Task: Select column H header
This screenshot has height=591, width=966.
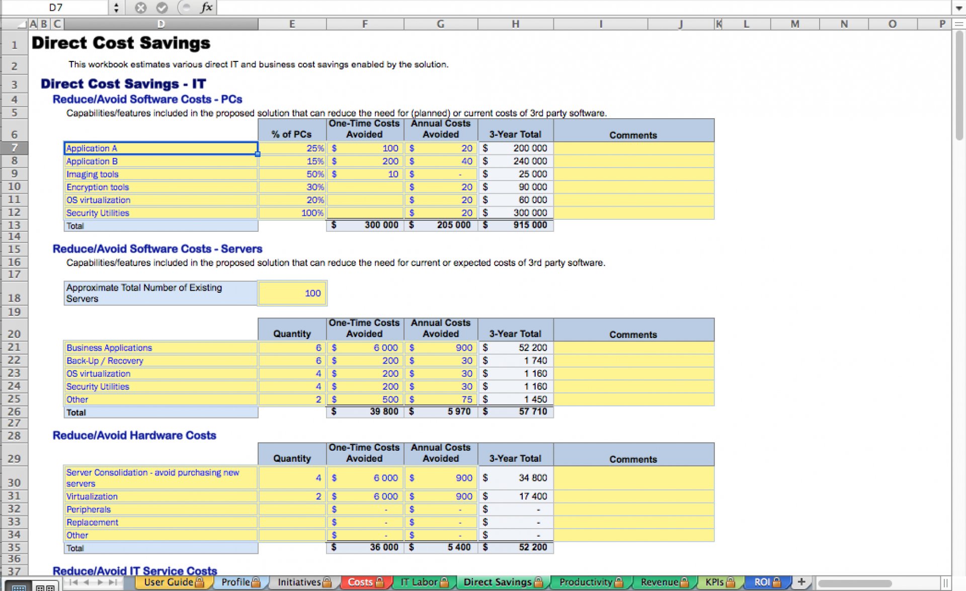Action: tap(516, 24)
